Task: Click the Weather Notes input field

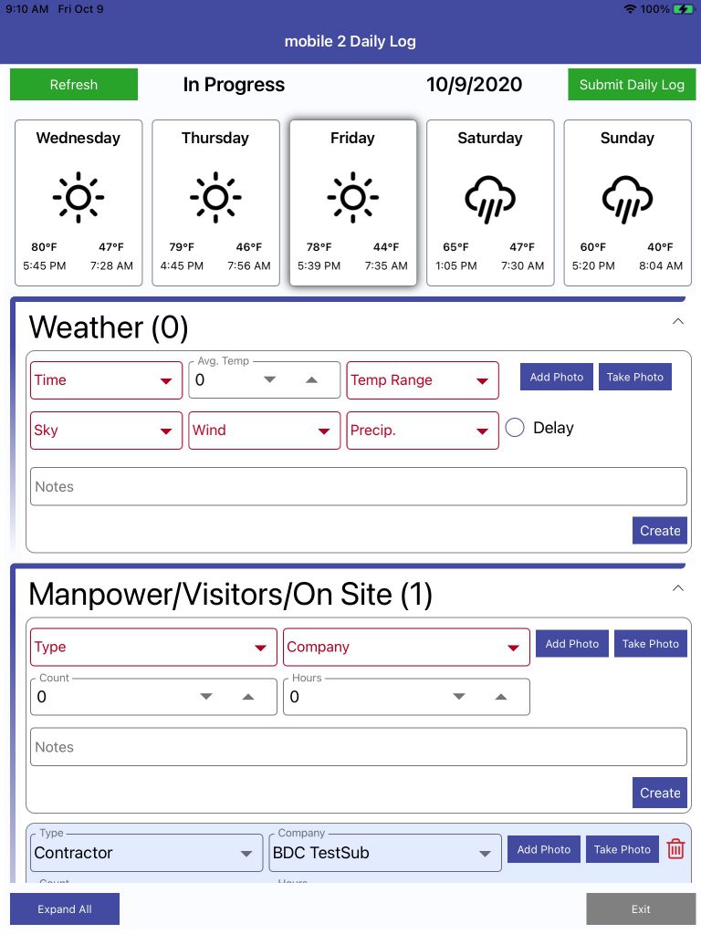Action: pyautogui.click(x=359, y=487)
